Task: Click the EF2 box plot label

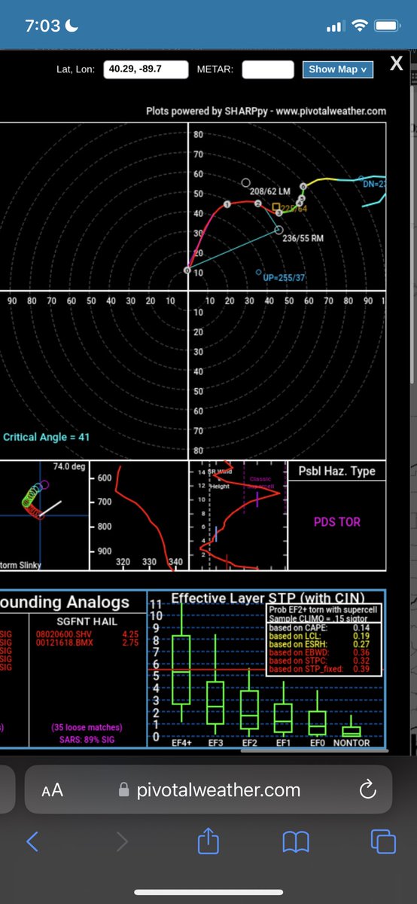Action: point(250,743)
